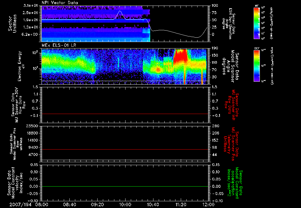Click the "3.1e+01" sector axis value
This screenshot has width=301, height=208.
pos(31,6)
